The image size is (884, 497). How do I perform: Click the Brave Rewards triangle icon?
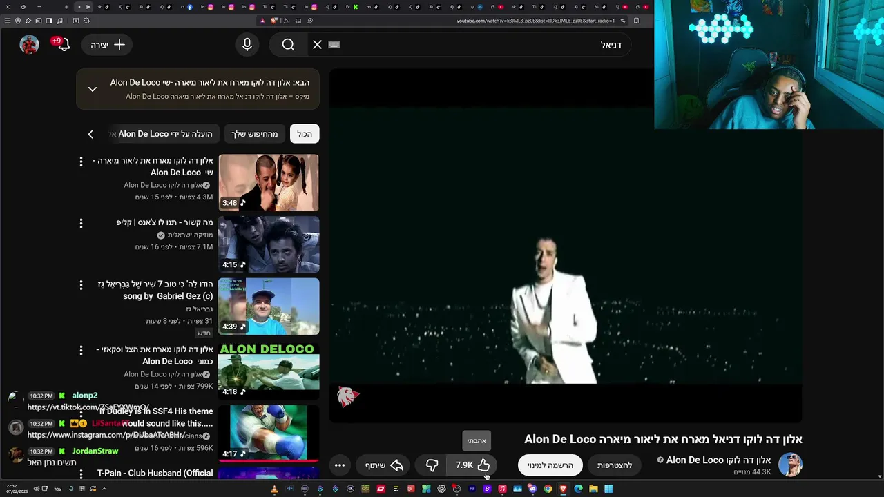coord(262,21)
